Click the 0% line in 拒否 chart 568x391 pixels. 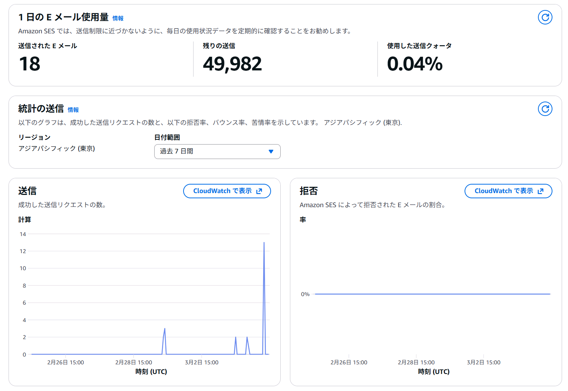tap(432, 294)
